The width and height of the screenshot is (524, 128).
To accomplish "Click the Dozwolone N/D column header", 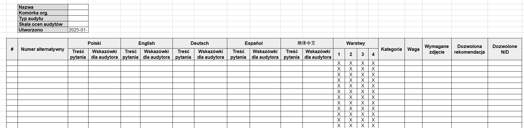I will [505, 49].
